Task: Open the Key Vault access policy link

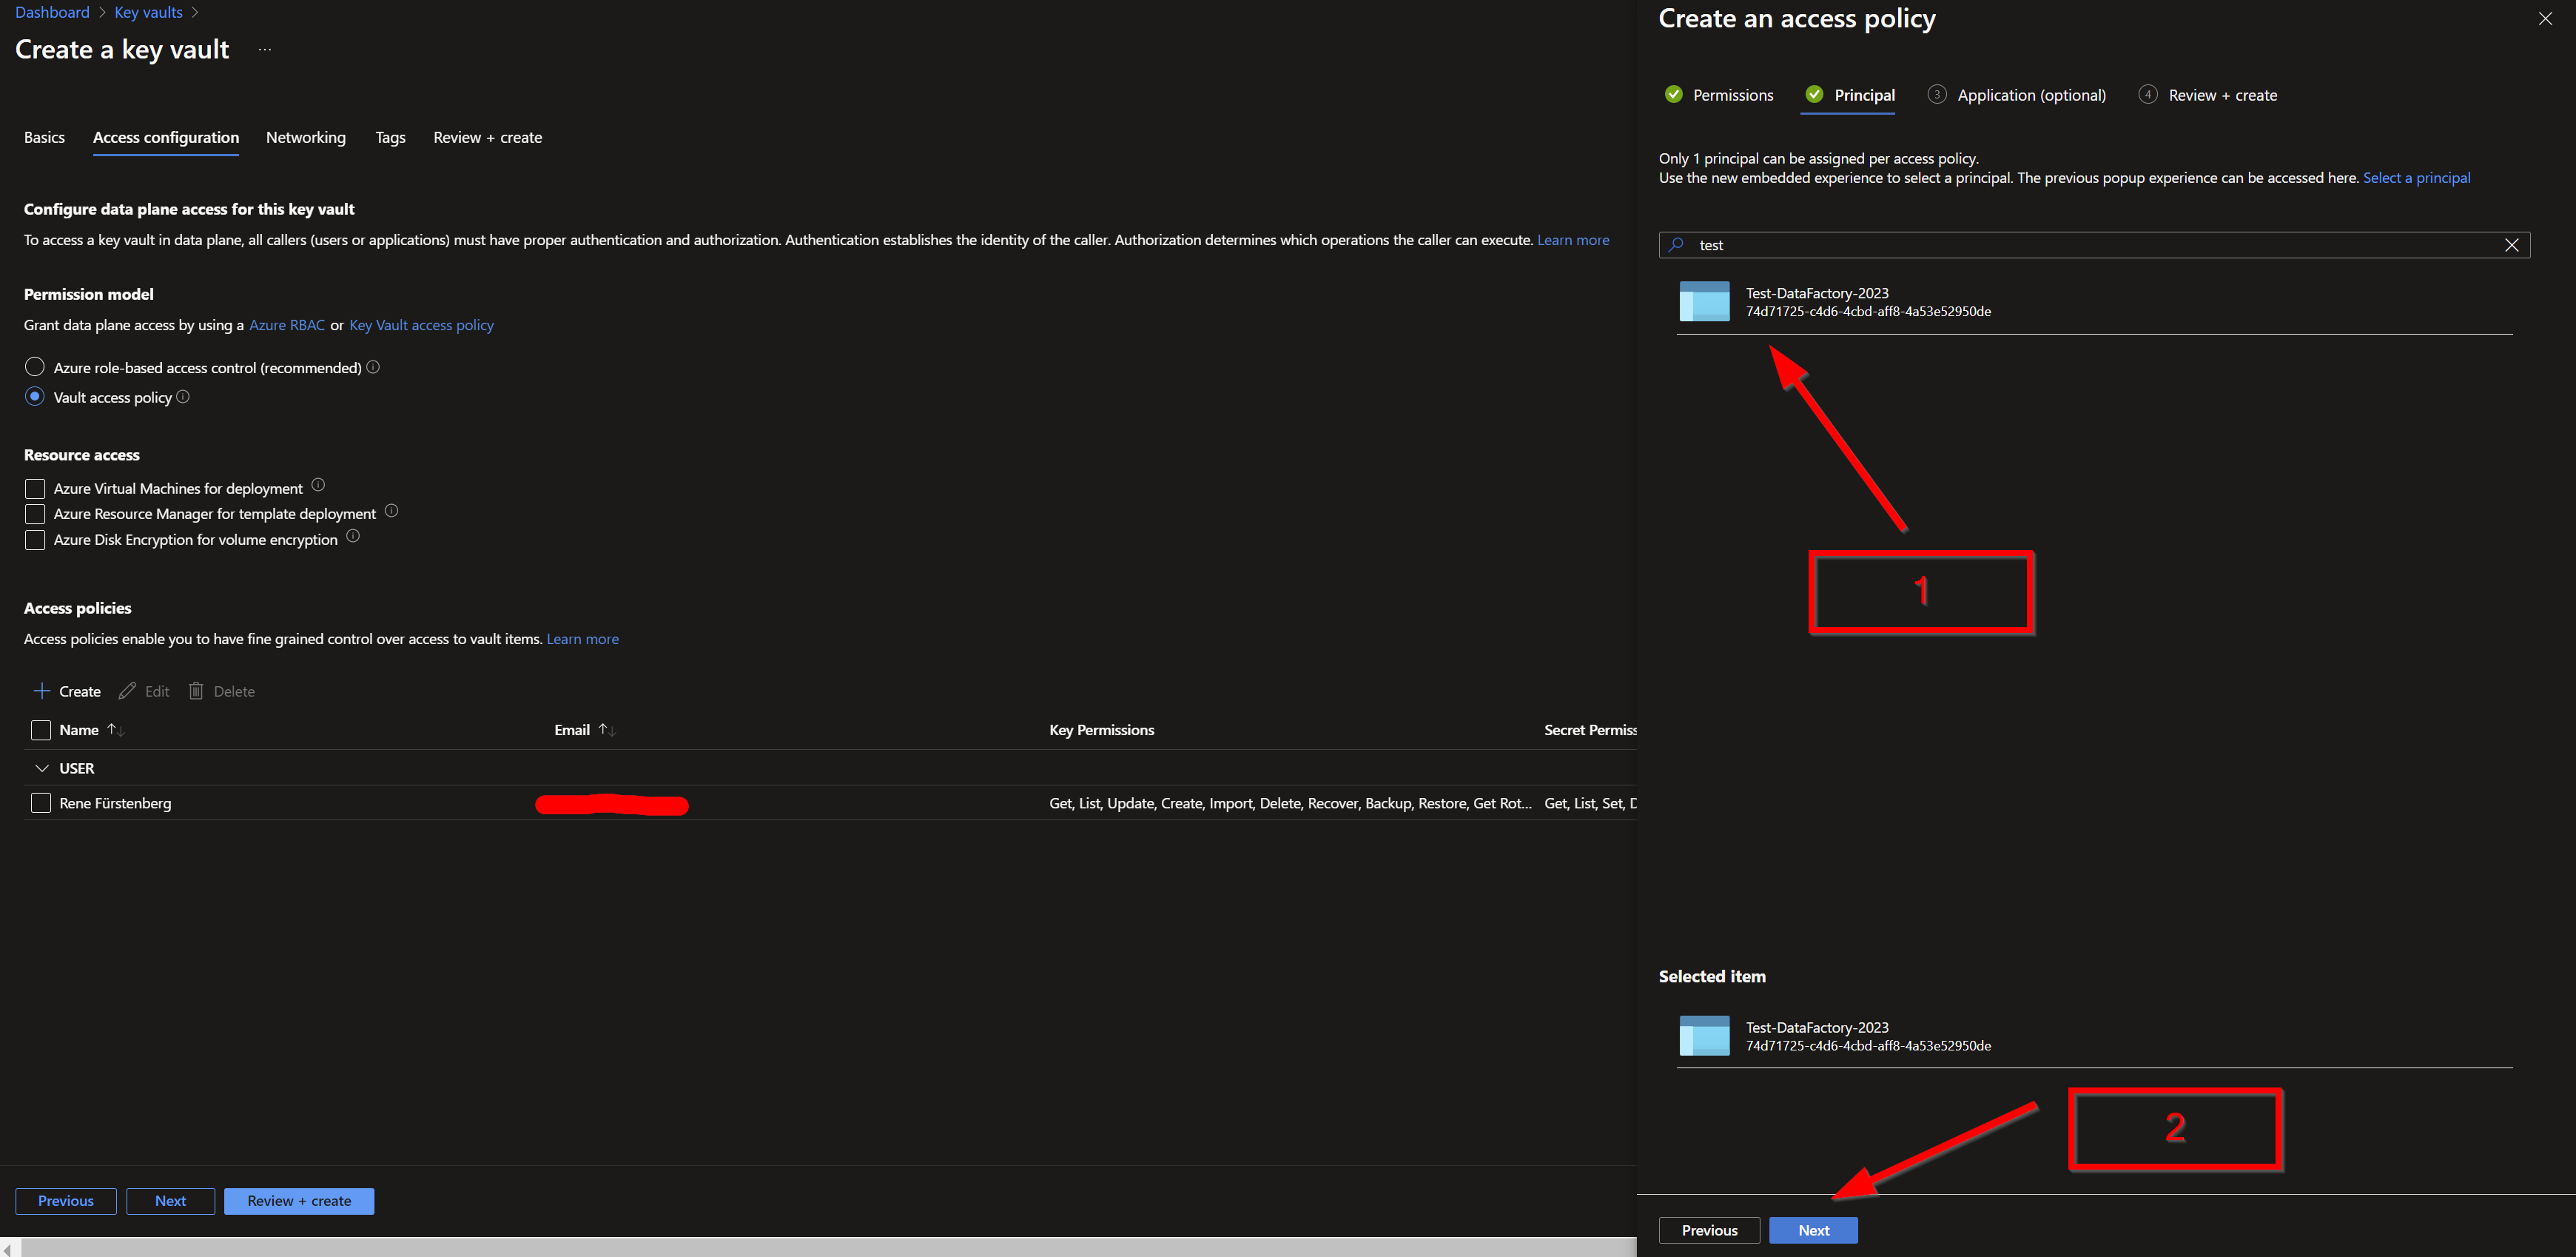Action: pos(421,325)
